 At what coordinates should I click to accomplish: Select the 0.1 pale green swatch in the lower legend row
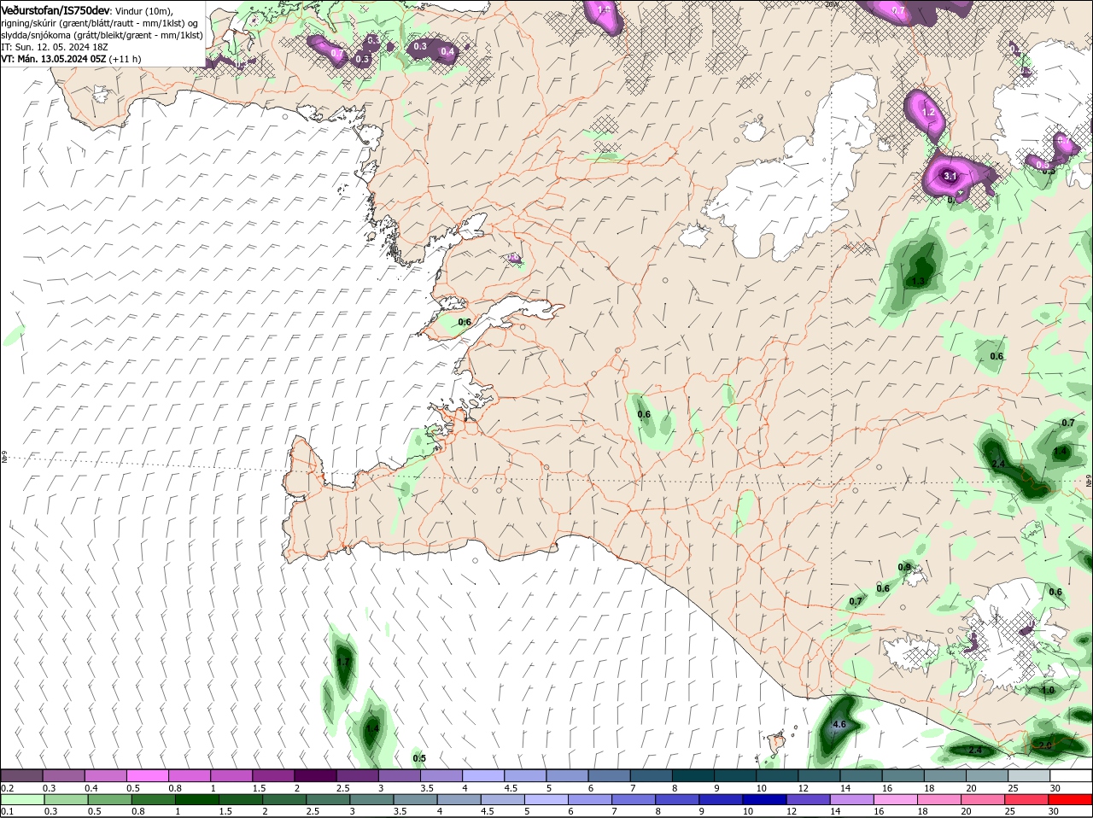pos(21,799)
